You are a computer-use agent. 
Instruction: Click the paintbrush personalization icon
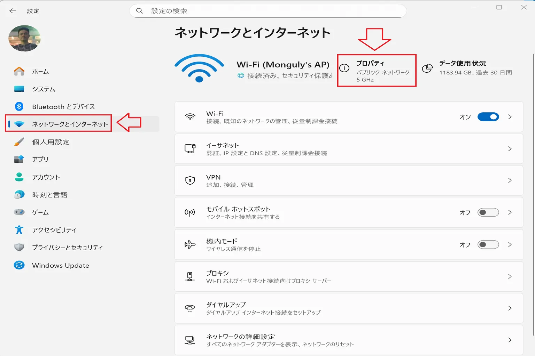click(x=19, y=142)
